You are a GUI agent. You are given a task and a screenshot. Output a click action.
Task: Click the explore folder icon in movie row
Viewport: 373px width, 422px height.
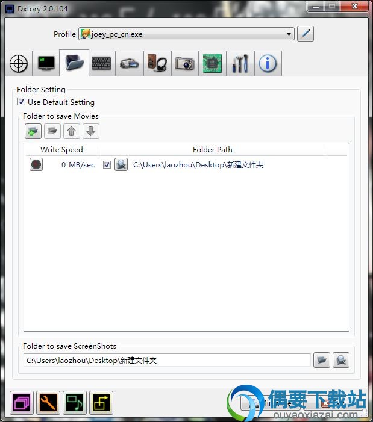[121, 164]
